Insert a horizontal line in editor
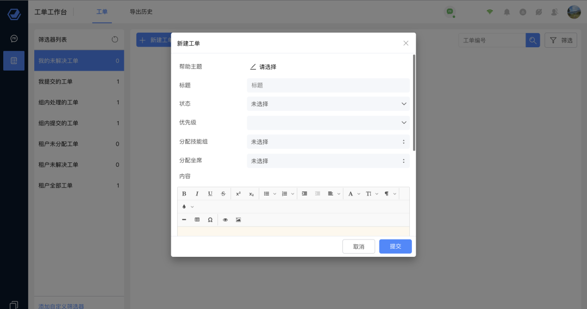The width and height of the screenshot is (587, 309). 184,220
